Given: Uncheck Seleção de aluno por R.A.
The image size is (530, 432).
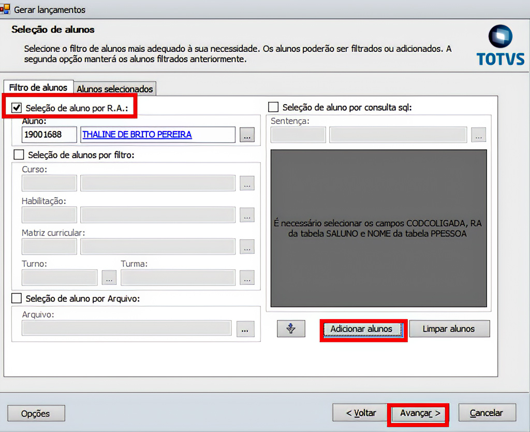Looking at the screenshot, I should (17, 108).
